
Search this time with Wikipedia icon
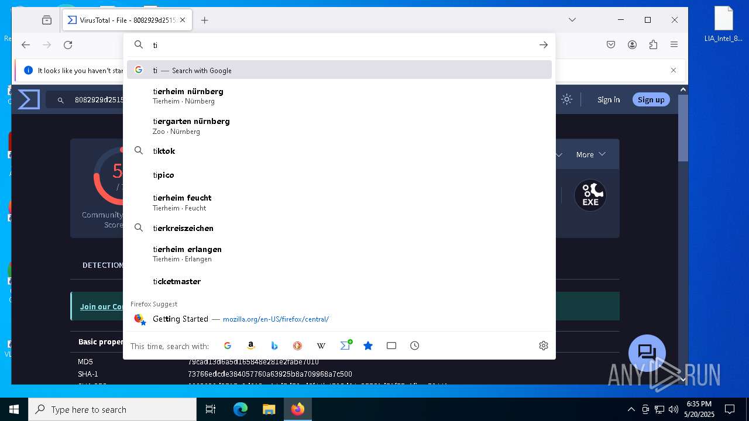point(321,346)
